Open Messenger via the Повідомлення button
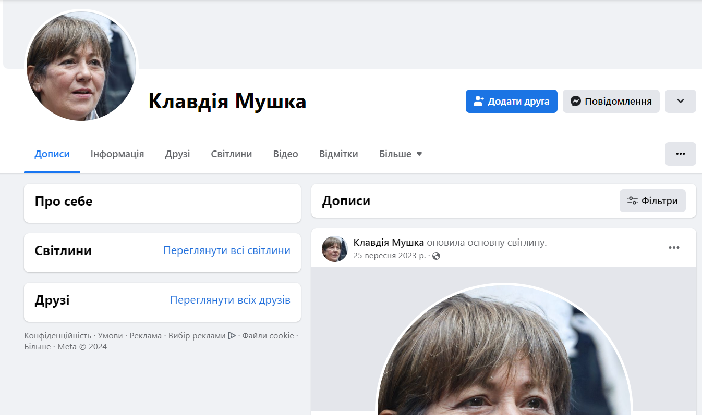 (x=611, y=101)
